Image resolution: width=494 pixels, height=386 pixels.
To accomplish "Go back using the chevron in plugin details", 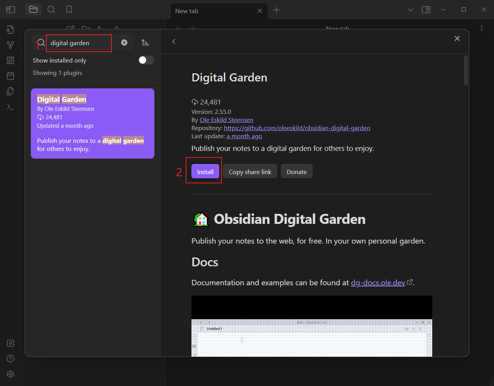I will [174, 41].
